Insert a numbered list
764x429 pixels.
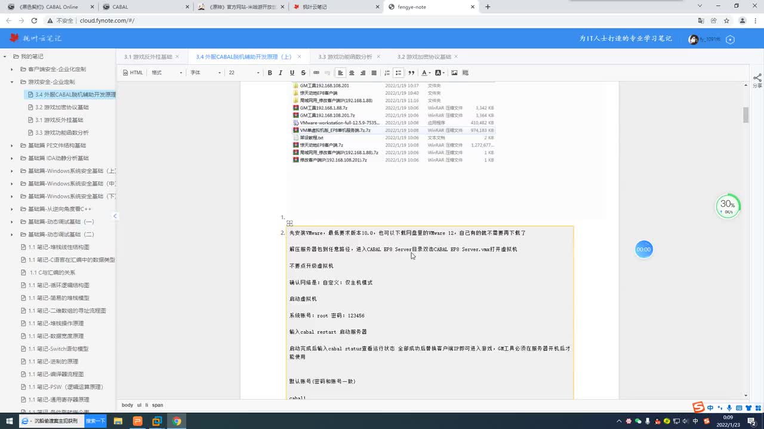coord(387,73)
